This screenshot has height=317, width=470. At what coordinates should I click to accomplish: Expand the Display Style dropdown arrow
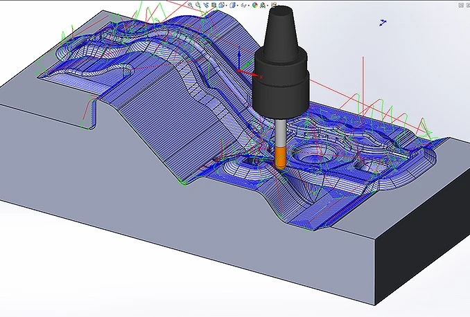(x=237, y=6)
